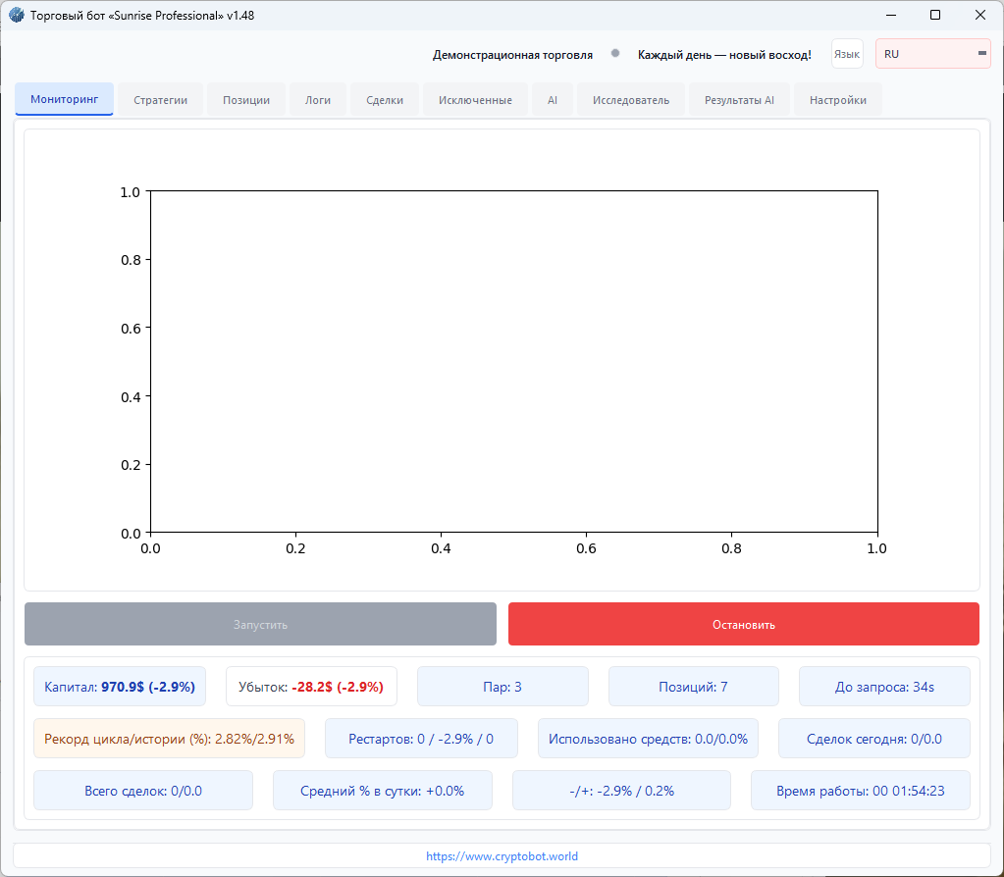Click the Убыток loss indicator badge
The width and height of the screenshot is (1004, 877).
click(311, 686)
